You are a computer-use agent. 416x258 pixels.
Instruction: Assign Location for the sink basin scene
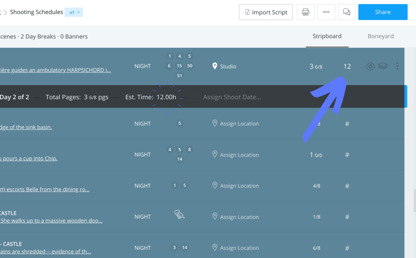coord(239,124)
